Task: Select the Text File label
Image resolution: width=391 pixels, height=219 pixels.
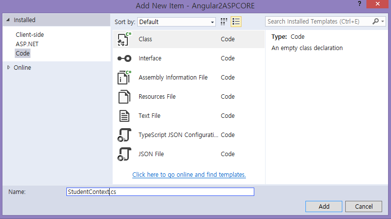Action: tap(150, 116)
